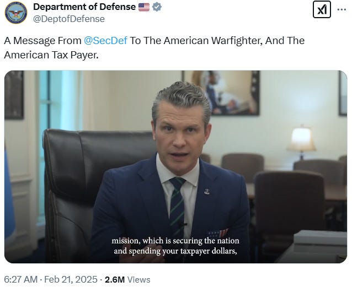Click the framed wall photo in video
352x287 pixels.
point(221,93)
